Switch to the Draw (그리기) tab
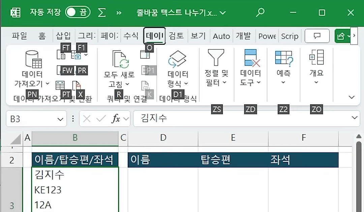 [x=86, y=36]
